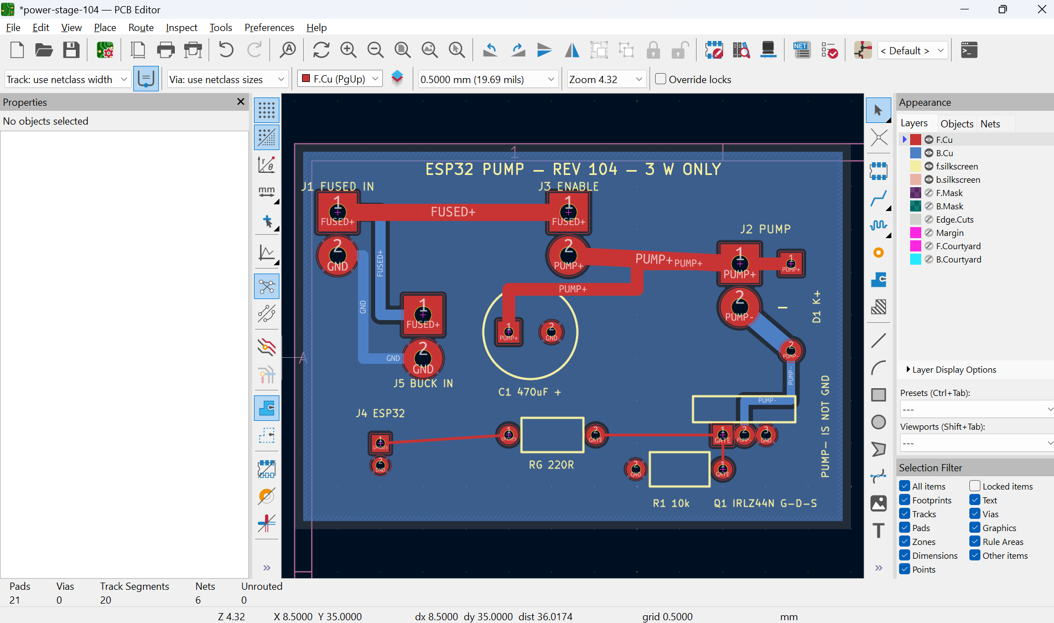
Task: Select the Add footprint tool
Action: pos(879,171)
